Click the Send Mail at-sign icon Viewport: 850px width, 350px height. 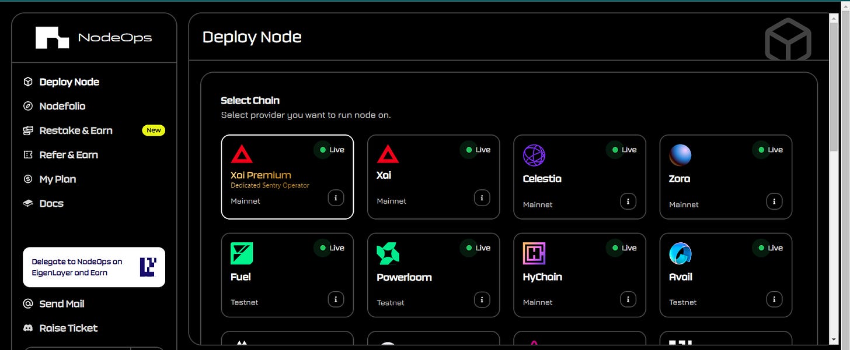point(27,304)
